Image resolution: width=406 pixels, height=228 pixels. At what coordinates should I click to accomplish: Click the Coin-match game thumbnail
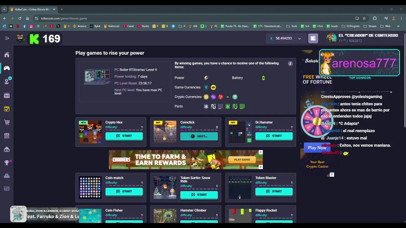90,187
